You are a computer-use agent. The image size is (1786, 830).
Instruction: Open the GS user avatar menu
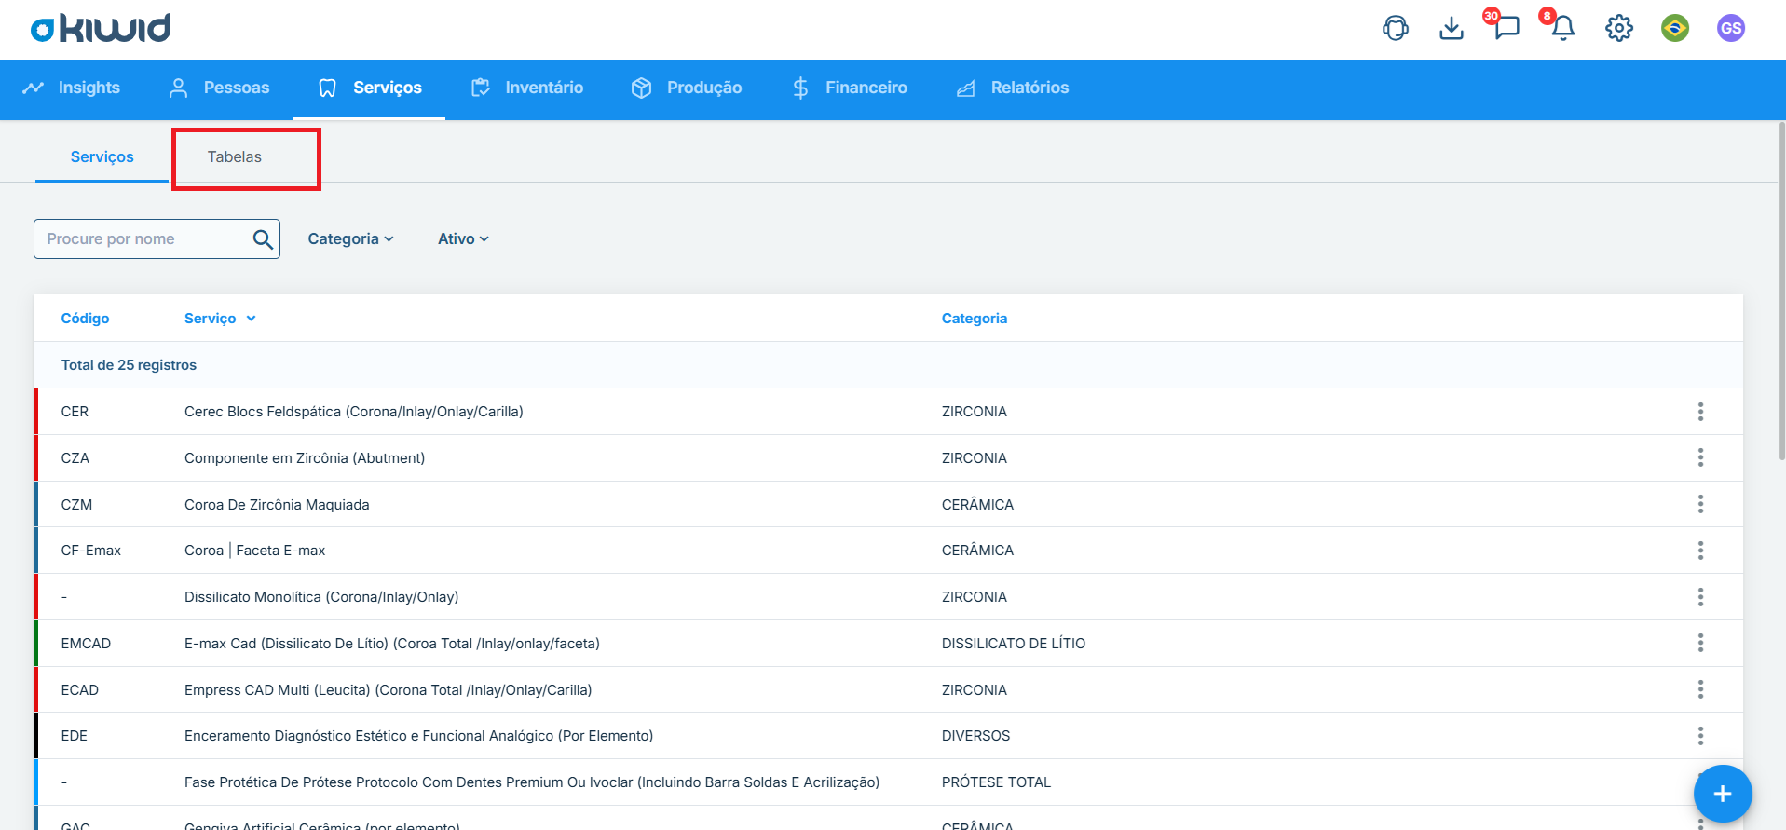tap(1731, 28)
